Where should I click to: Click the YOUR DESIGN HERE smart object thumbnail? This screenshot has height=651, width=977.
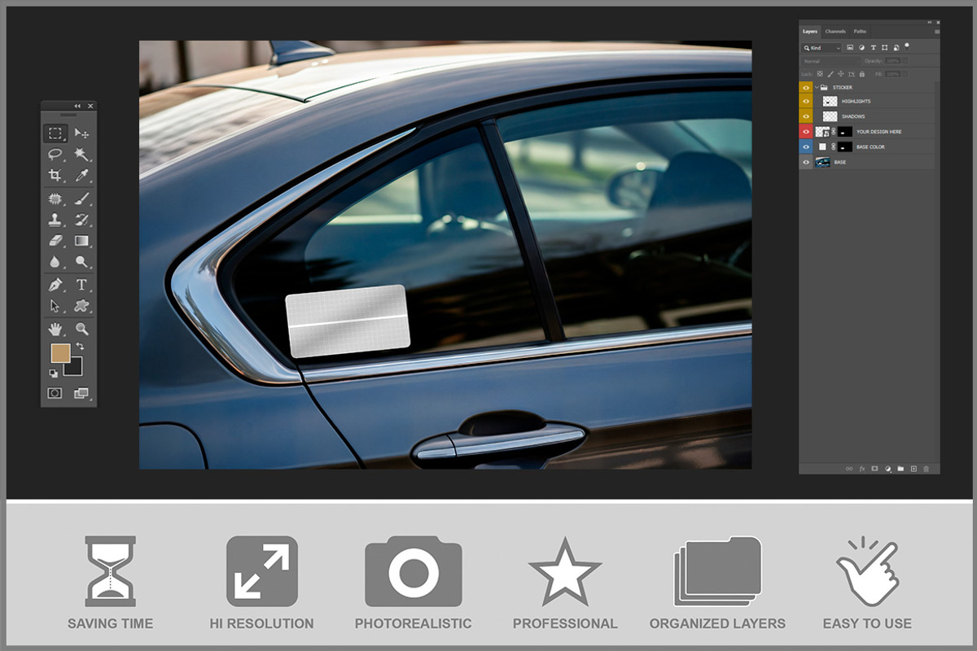coord(822,131)
